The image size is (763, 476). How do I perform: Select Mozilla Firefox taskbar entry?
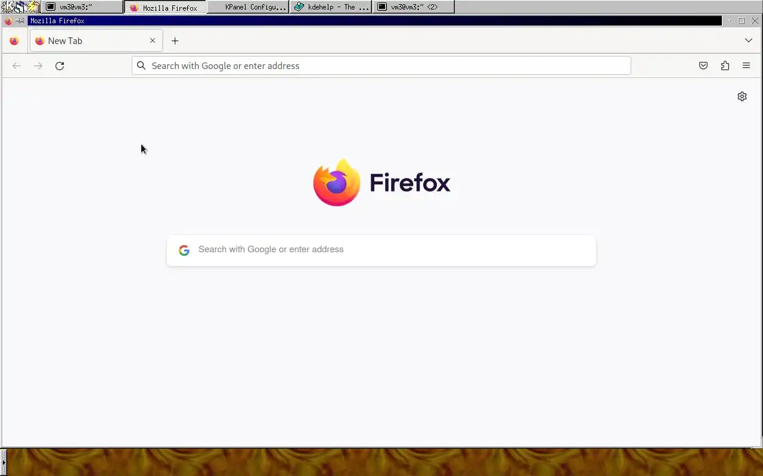[165, 7]
